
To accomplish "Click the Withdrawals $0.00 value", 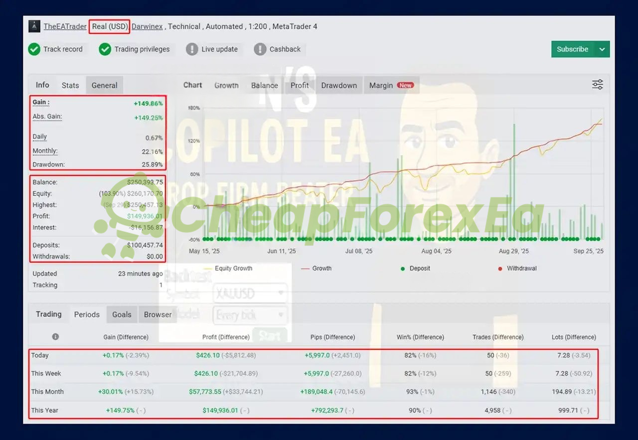I will point(155,257).
